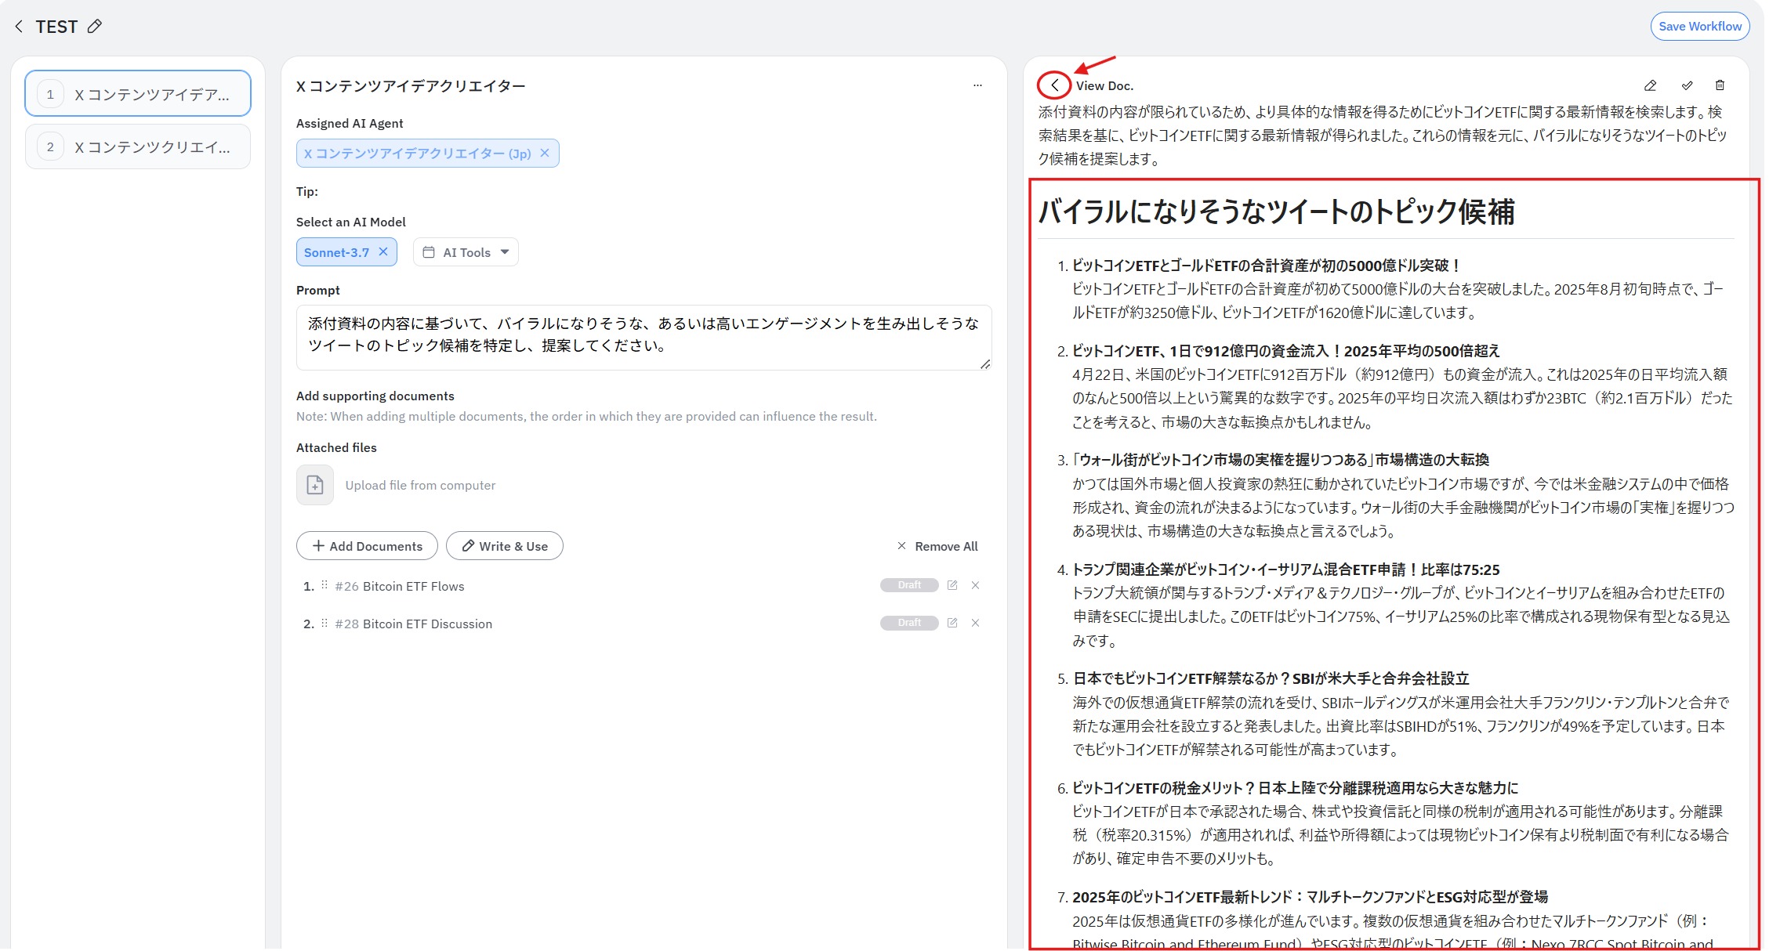The height and width of the screenshot is (951, 1780).
Task: Go back using arrow left of TEST
Action: click(19, 27)
